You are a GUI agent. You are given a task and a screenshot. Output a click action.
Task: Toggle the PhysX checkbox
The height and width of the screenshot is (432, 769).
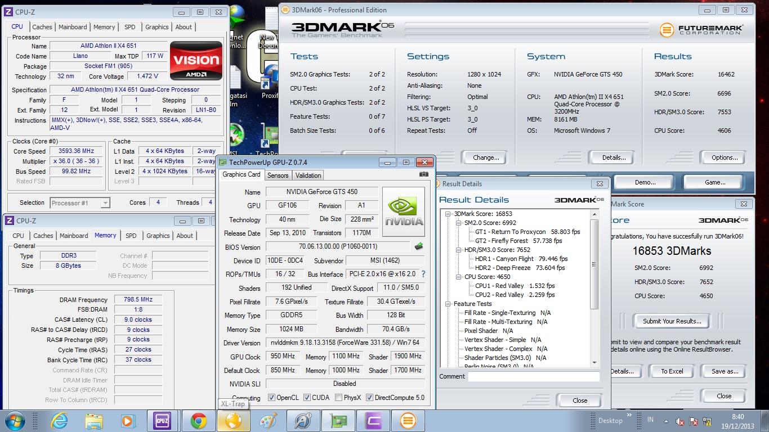tap(338, 398)
